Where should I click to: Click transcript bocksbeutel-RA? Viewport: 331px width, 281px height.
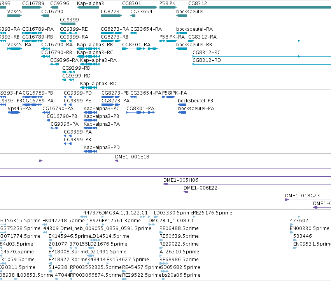[x=194, y=29]
